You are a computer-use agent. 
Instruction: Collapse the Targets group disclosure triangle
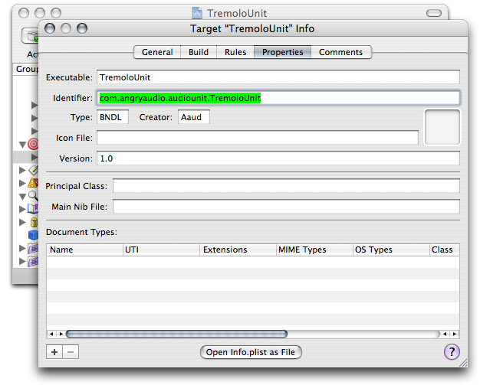[21, 144]
